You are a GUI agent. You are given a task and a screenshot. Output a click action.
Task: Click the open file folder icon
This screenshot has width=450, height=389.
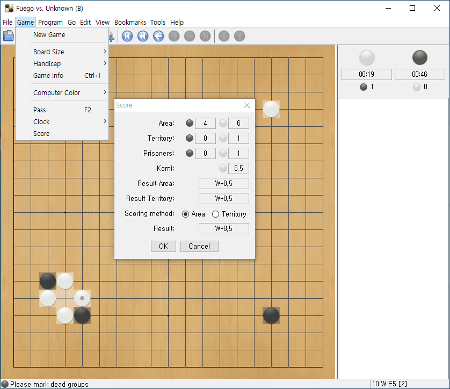click(x=9, y=36)
